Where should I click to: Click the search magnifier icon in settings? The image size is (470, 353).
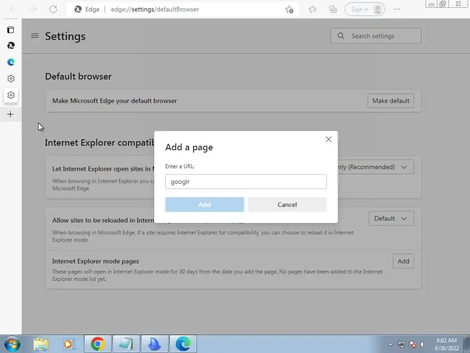[341, 36]
